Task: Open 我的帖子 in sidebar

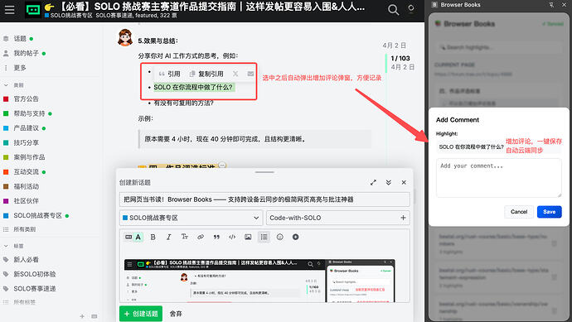Action: click(26, 53)
